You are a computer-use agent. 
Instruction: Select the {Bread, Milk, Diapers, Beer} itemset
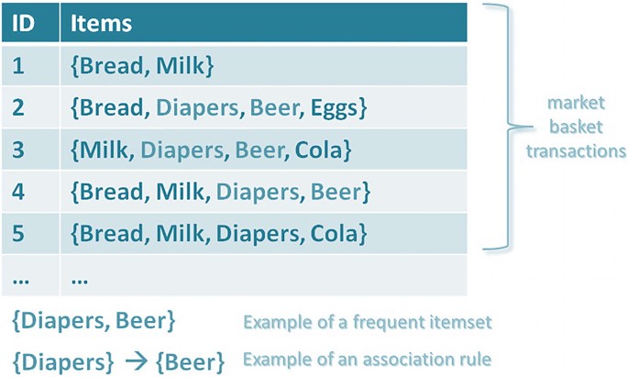coord(220,192)
